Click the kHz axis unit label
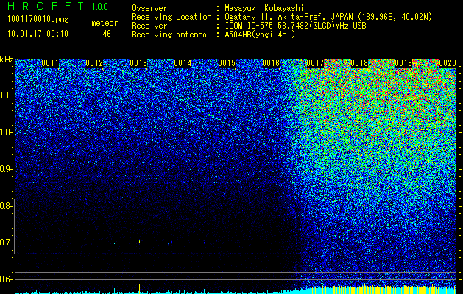The height and width of the screenshot is (294, 463). [x=7, y=60]
